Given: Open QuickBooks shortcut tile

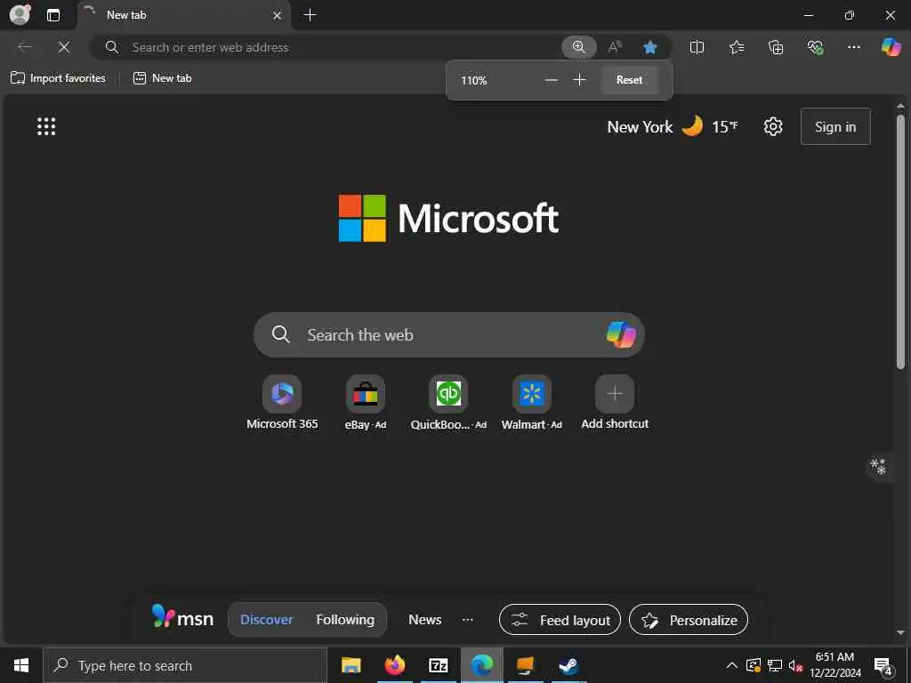Looking at the screenshot, I should pos(448,403).
